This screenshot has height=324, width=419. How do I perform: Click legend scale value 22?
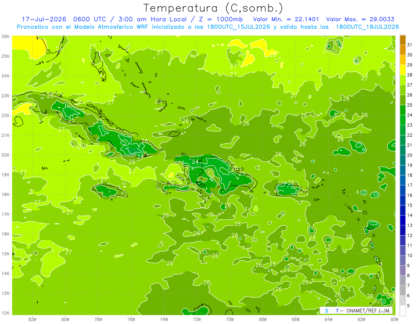(410, 135)
